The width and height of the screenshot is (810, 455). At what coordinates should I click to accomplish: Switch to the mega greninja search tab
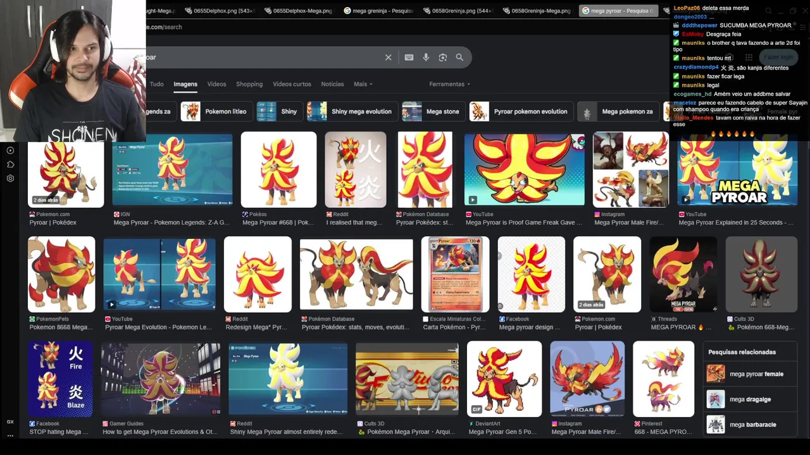coord(378,11)
